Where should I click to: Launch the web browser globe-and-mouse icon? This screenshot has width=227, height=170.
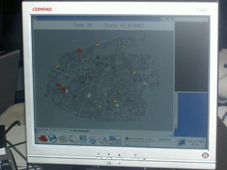(x=52, y=138)
